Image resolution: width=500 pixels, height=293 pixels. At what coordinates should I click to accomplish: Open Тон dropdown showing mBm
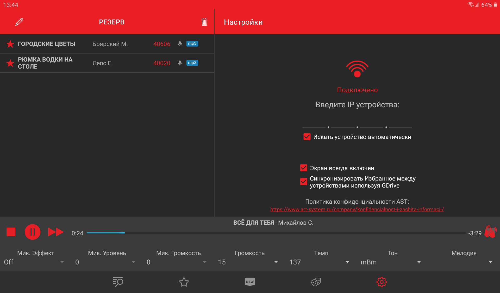tap(391, 262)
